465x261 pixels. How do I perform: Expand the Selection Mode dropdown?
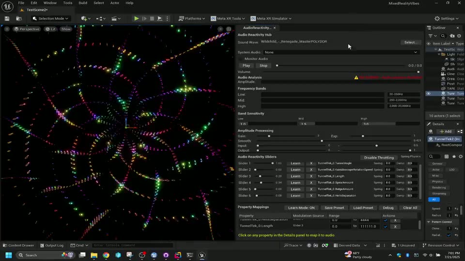[51, 18]
